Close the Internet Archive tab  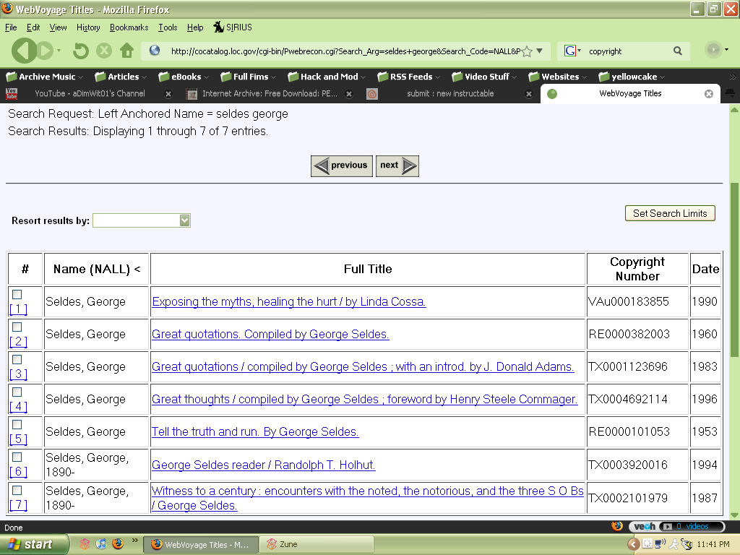pos(349,94)
